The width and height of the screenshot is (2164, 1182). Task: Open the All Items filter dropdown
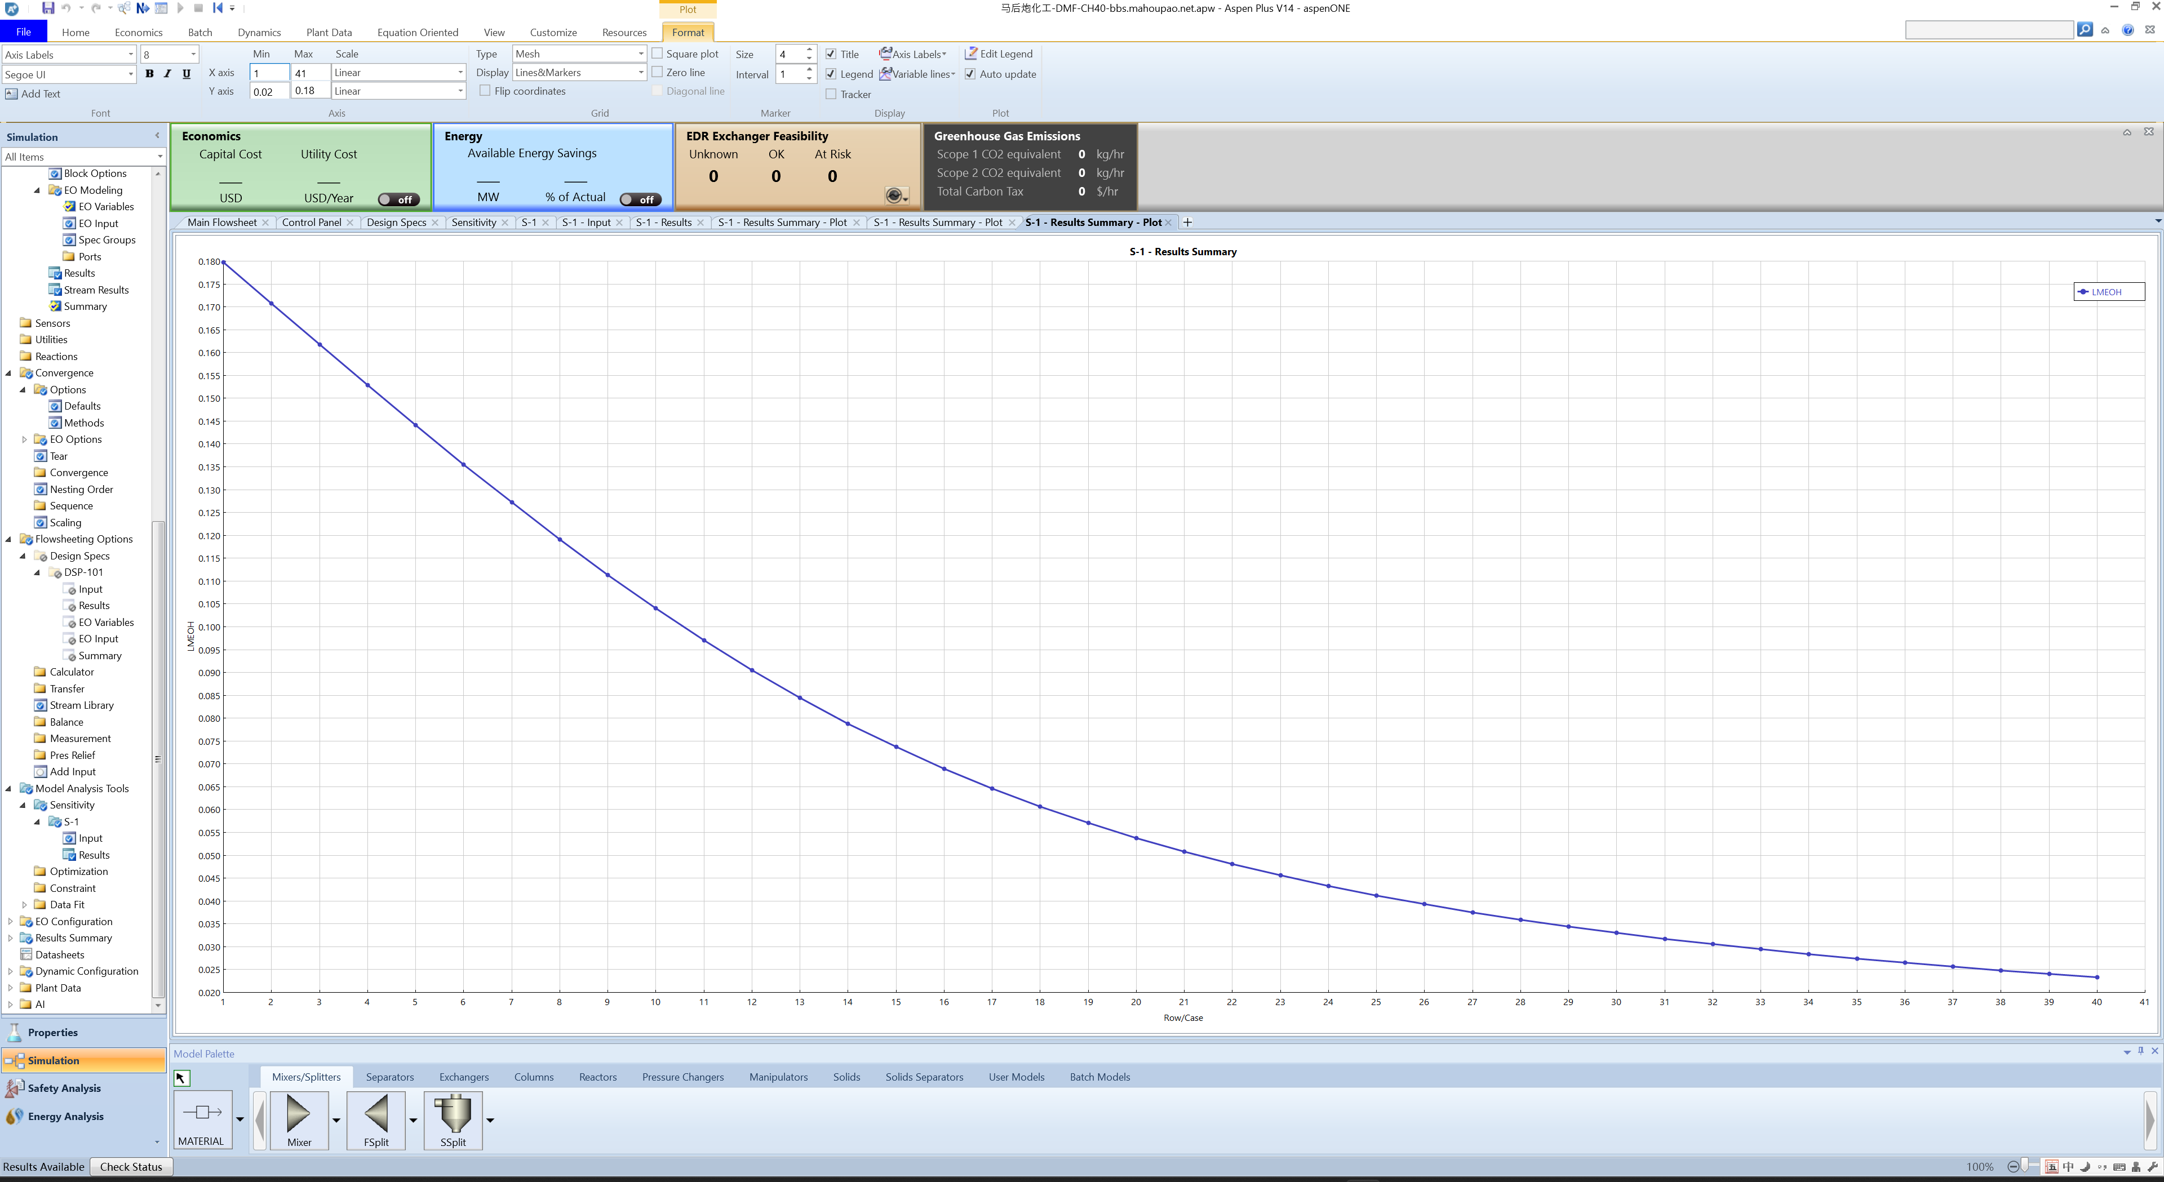(83, 157)
